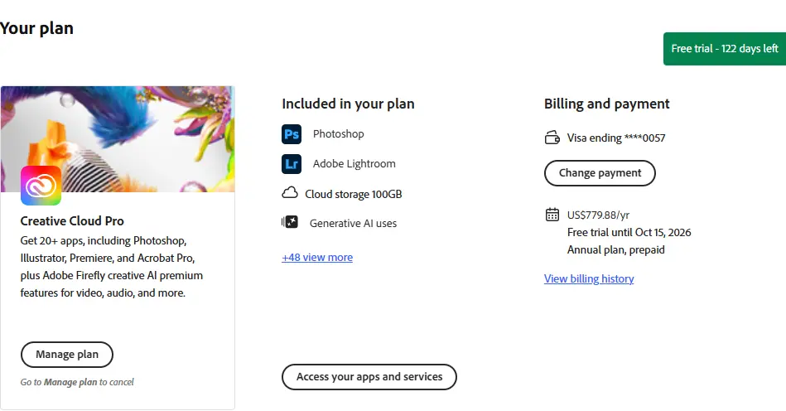The image size is (786, 411).
Task: Click the calendar icon beside US$779.88/yr
Action: click(552, 215)
